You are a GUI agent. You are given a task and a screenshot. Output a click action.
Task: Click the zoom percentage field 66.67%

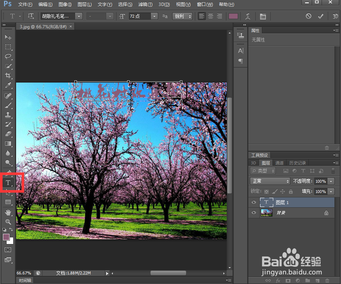click(x=24, y=273)
